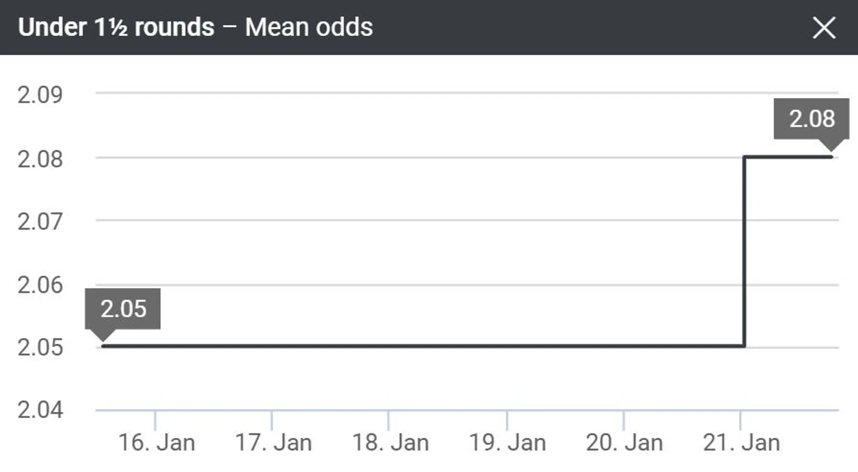Click the Under 1½ rounds title text
The width and height of the screenshot is (858, 472).
pos(116,27)
